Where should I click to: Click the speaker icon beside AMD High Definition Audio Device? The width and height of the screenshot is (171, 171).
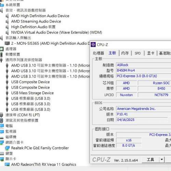click(7, 16)
